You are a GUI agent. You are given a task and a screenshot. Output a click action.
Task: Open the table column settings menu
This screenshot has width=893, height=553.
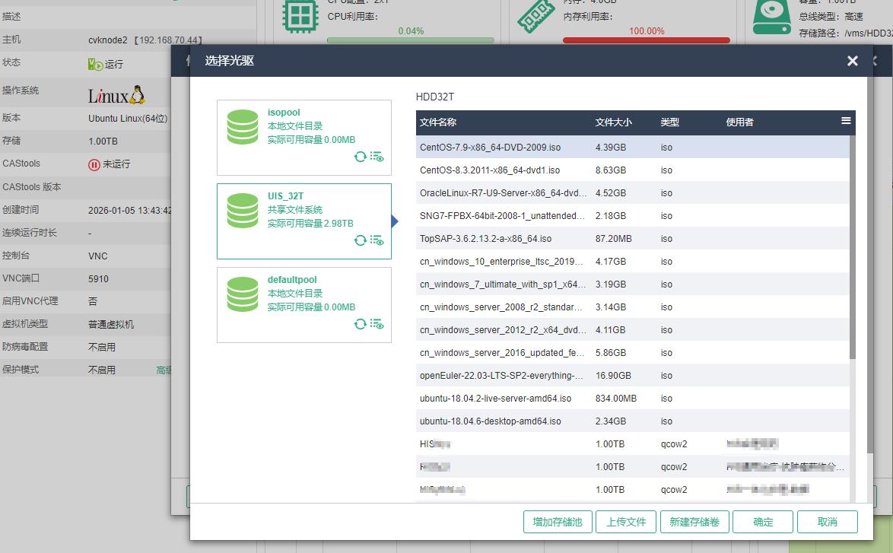(846, 121)
